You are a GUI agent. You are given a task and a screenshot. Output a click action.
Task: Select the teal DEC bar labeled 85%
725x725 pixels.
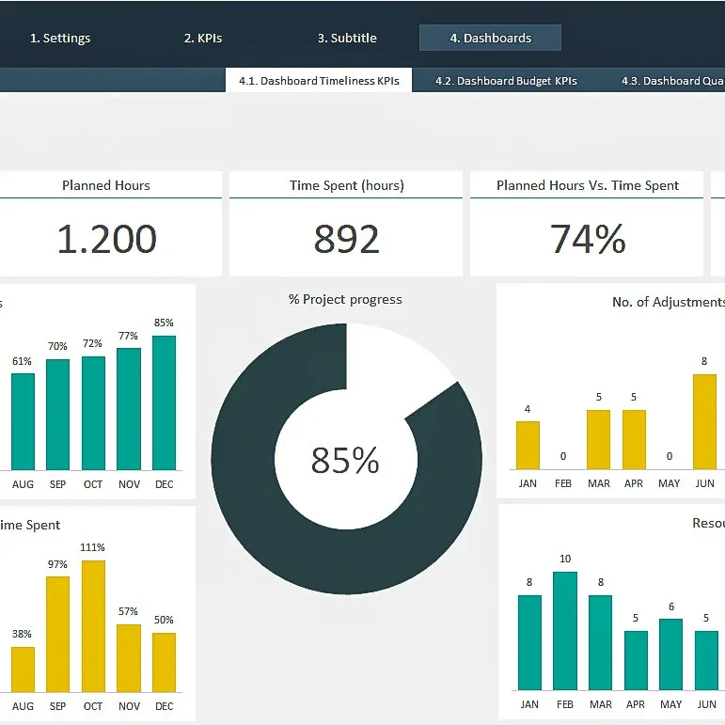[x=164, y=402]
